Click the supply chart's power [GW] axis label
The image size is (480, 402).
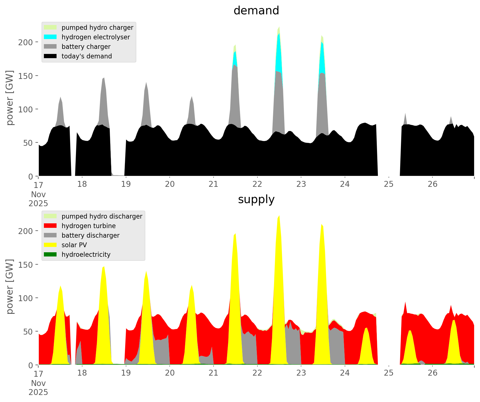[x=10, y=287]
